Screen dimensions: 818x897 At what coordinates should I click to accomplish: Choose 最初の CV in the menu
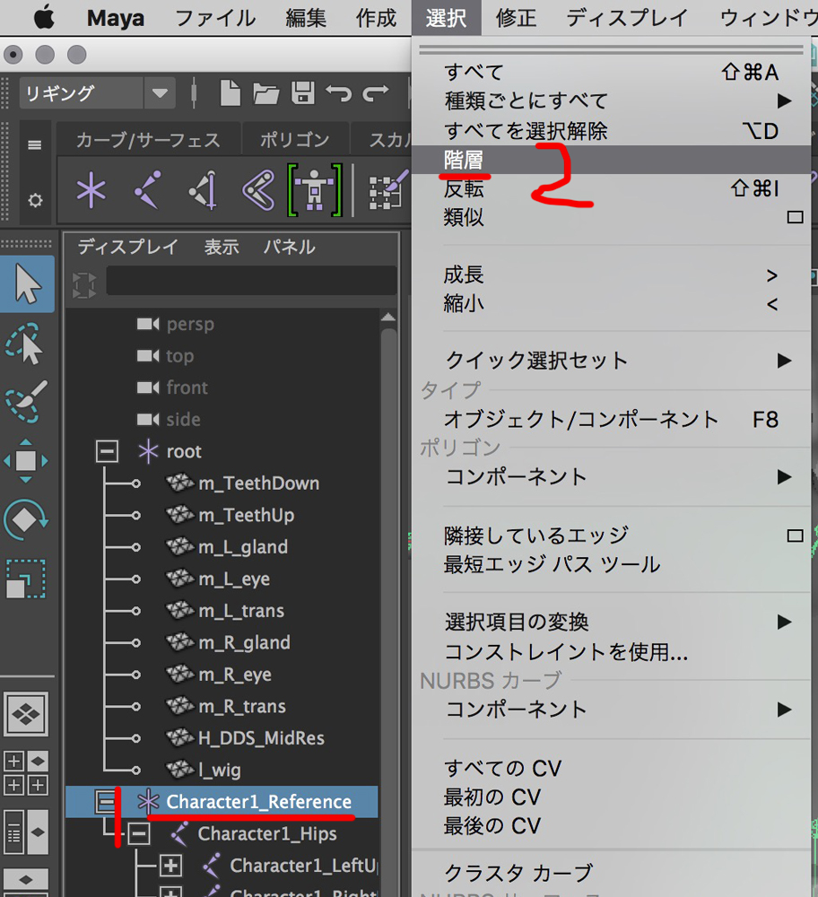611,797
